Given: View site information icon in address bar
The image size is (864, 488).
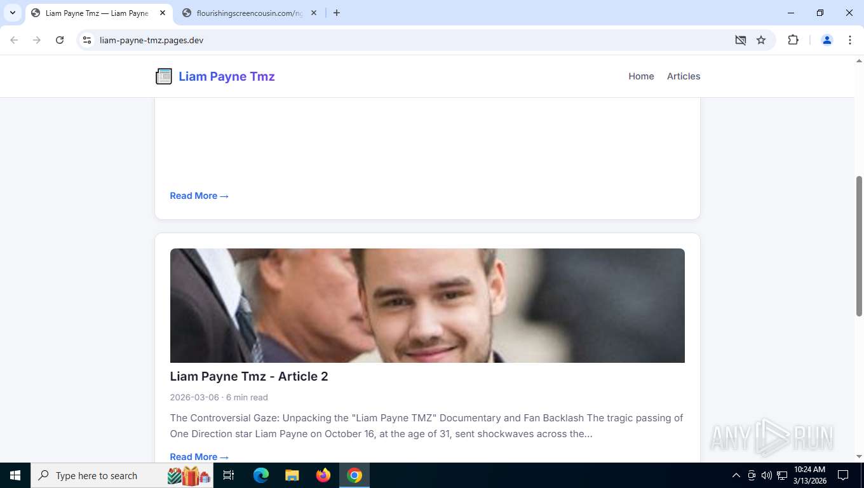Looking at the screenshot, I should [88, 40].
